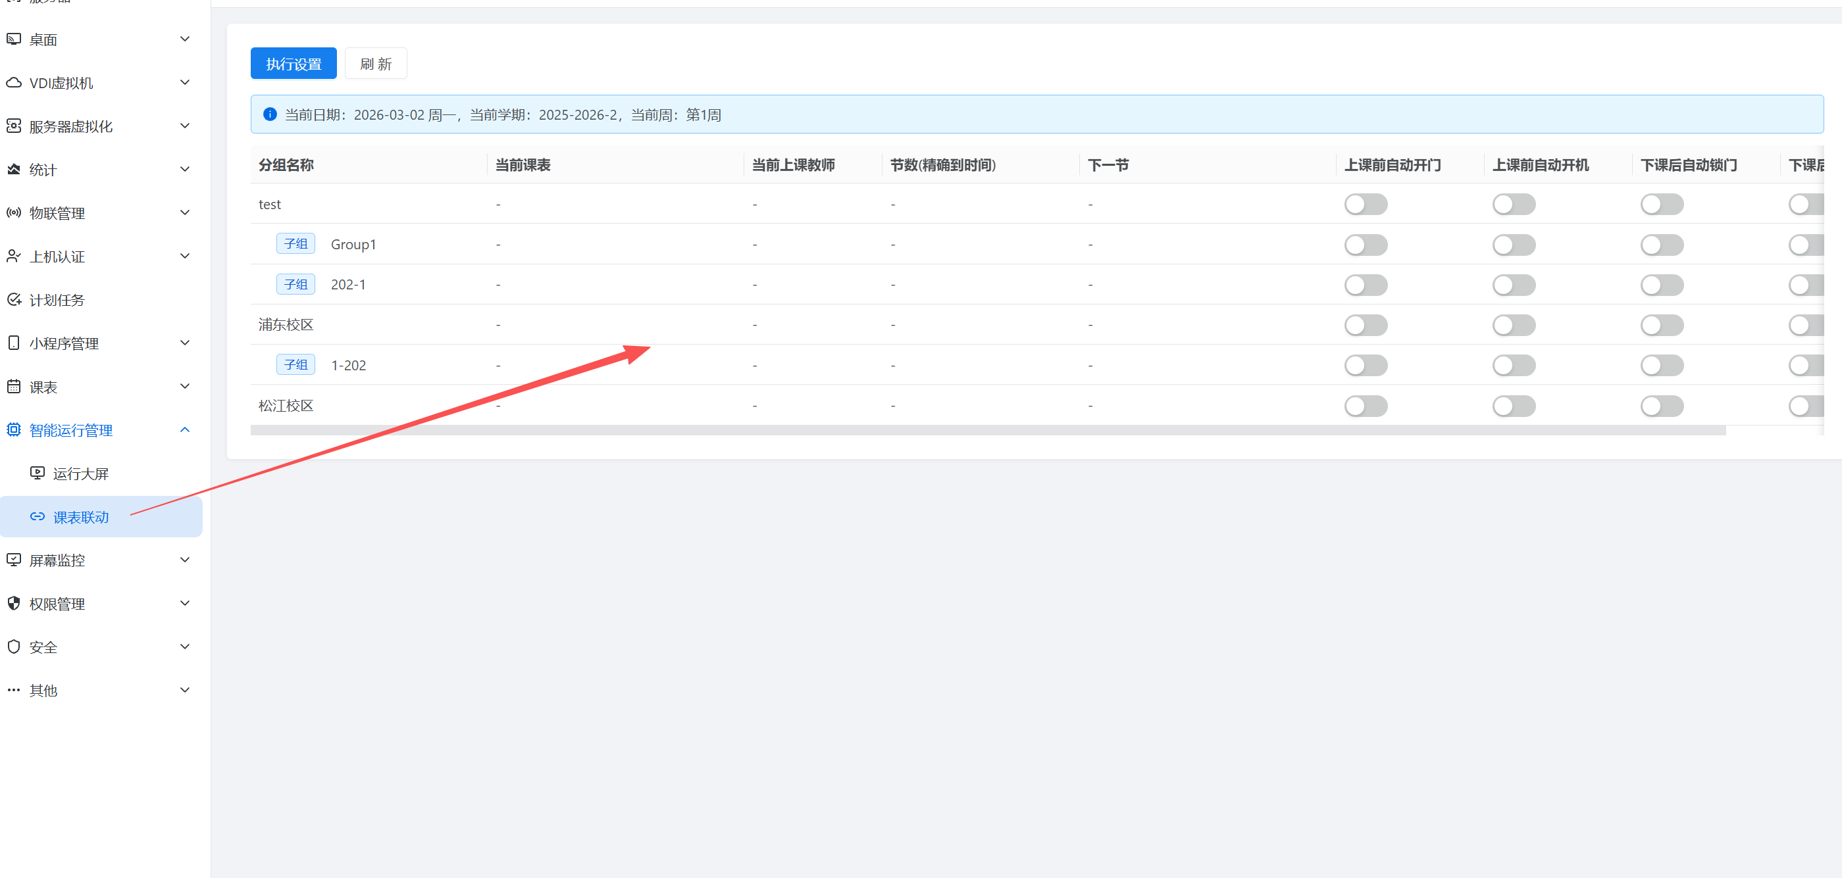Click the 刷新 button

pos(375,64)
